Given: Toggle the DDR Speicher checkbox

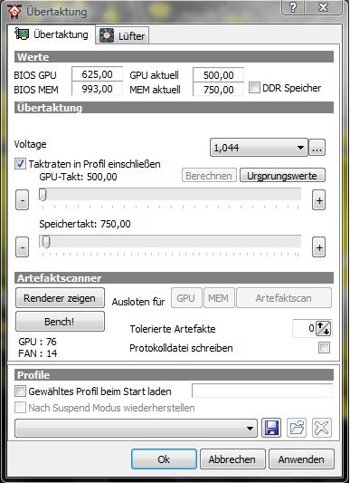Looking at the screenshot, I should 254,88.
